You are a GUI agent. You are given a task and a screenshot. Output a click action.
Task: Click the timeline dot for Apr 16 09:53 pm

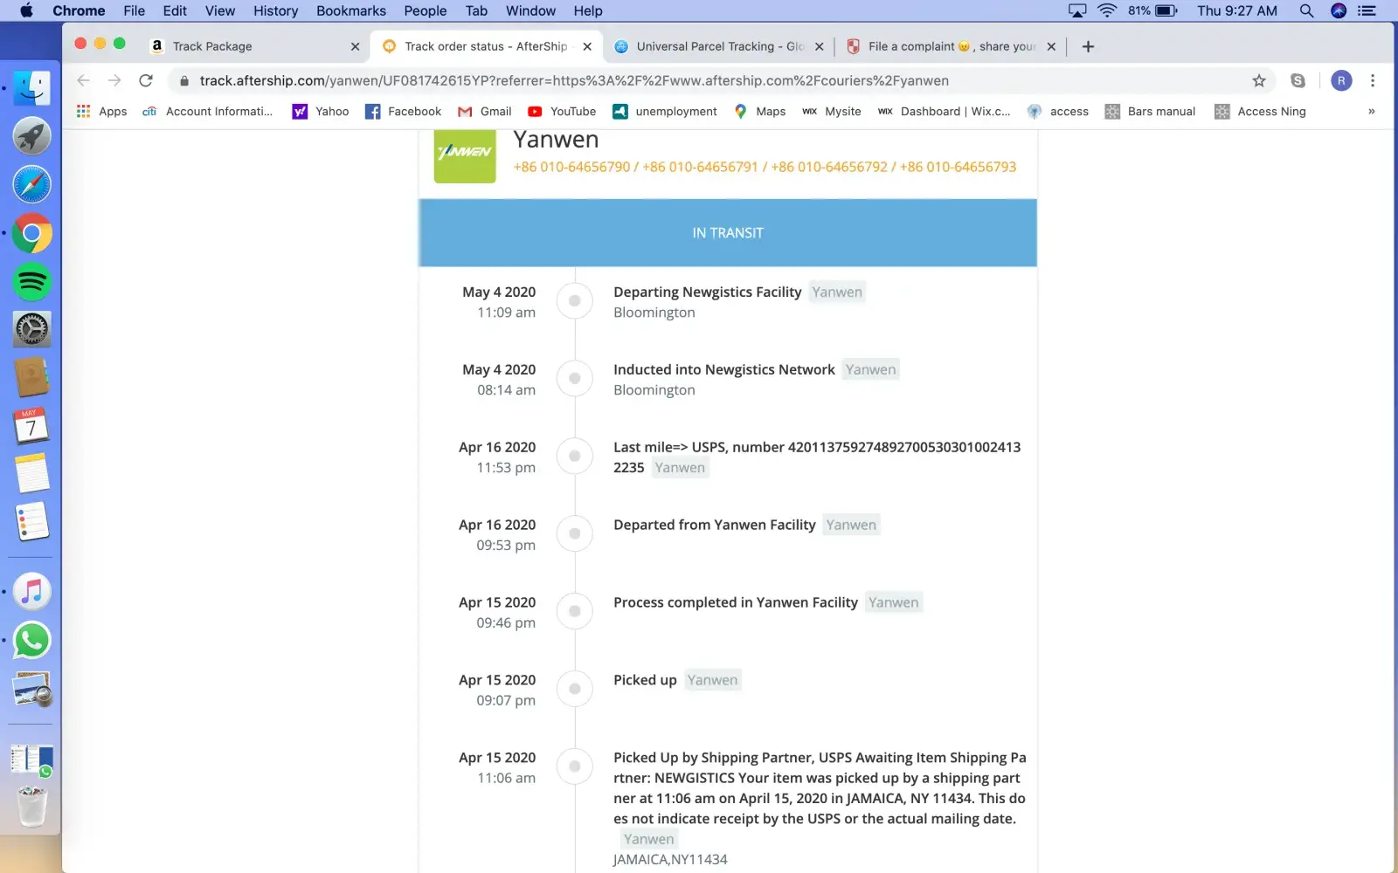tap(575, 534)
